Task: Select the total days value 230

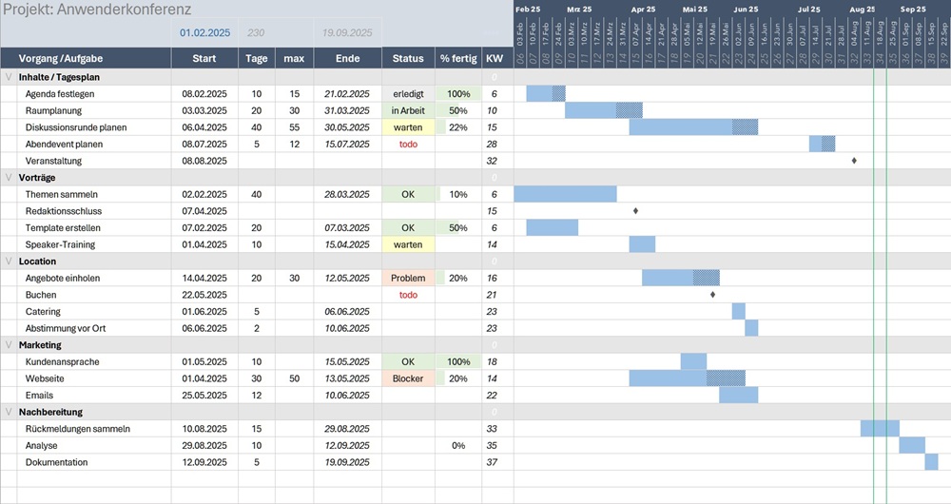Action: coord(256,32)
